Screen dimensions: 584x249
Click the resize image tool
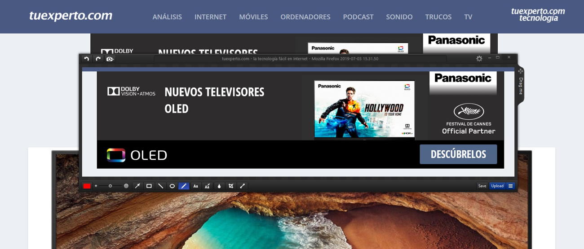[x=243, y=186]
